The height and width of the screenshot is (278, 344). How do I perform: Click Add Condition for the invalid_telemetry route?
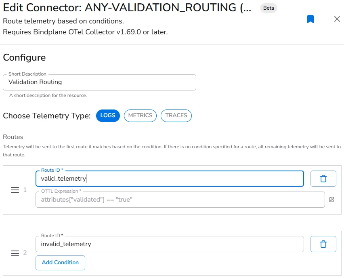(60, 263)
